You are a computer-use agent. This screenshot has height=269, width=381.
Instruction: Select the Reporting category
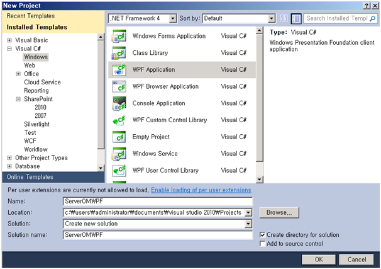coord(36,91)
